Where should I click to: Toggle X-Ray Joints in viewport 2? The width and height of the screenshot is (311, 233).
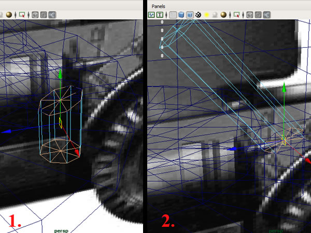click(266, 14)
